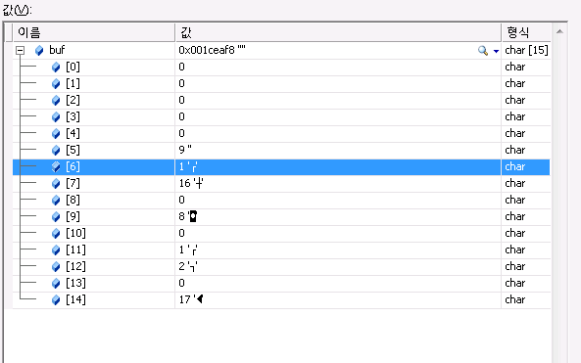
Task: Click the 형식 column header
Action: pos(526,32)
